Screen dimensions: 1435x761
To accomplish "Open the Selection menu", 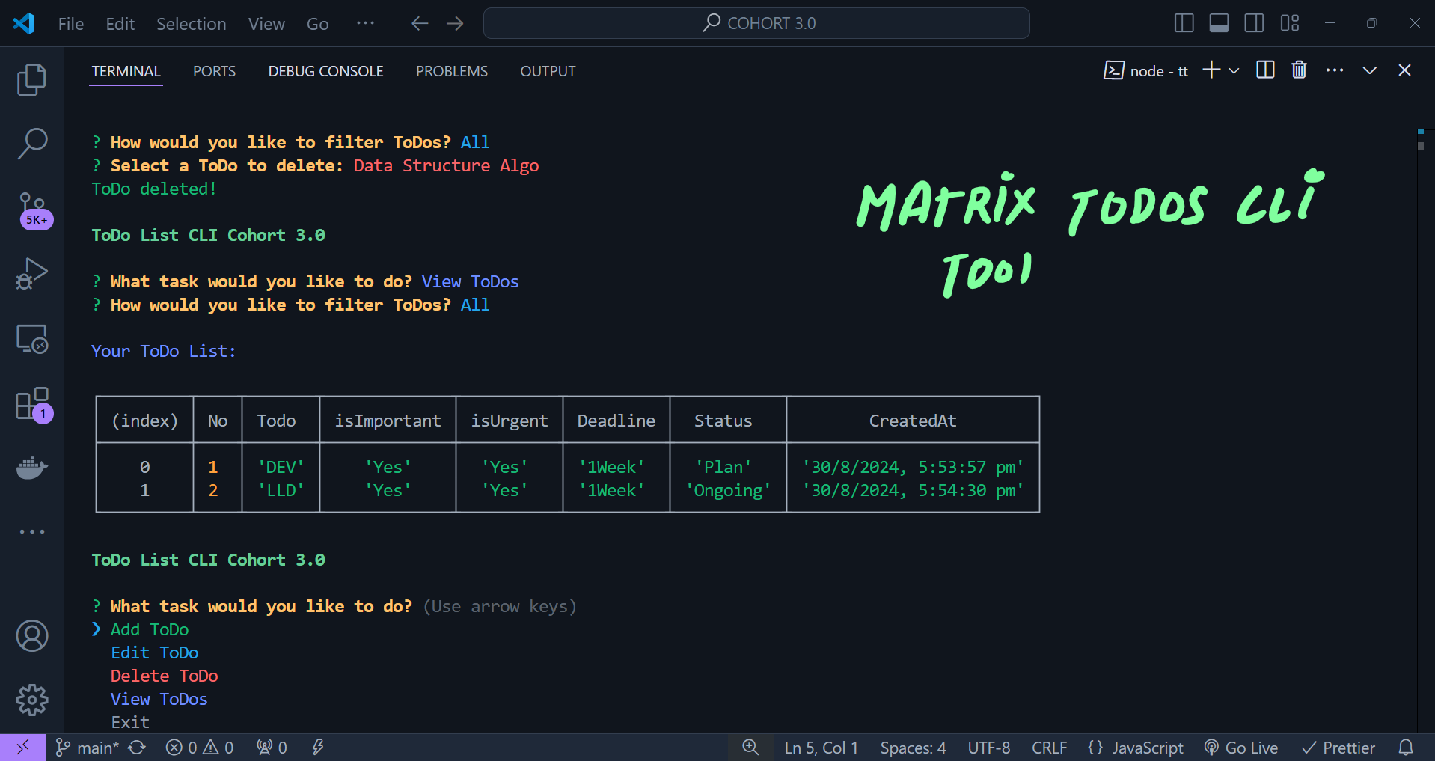I will (x=192, y=24).
